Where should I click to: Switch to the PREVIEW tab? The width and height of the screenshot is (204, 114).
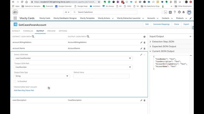coord(51,31)
